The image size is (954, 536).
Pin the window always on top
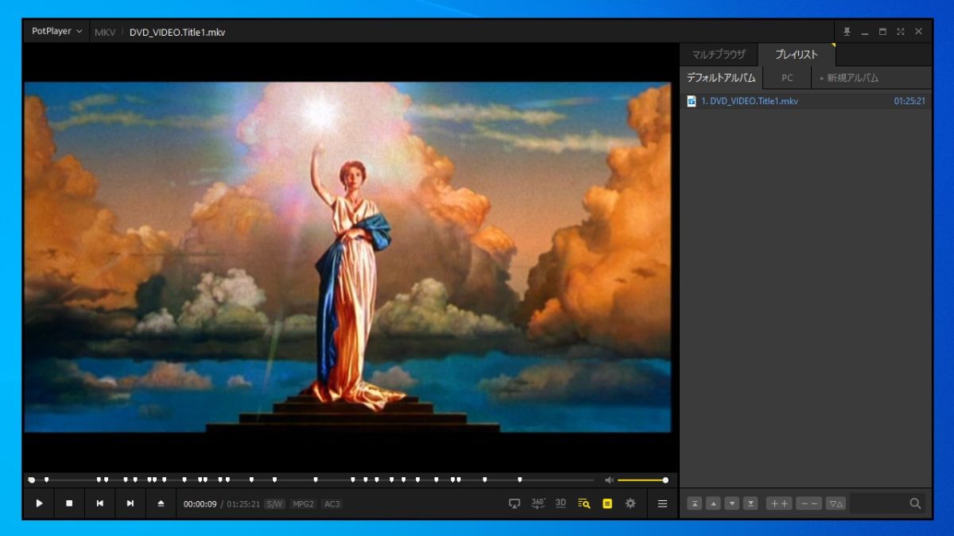(x=847, y=32)
